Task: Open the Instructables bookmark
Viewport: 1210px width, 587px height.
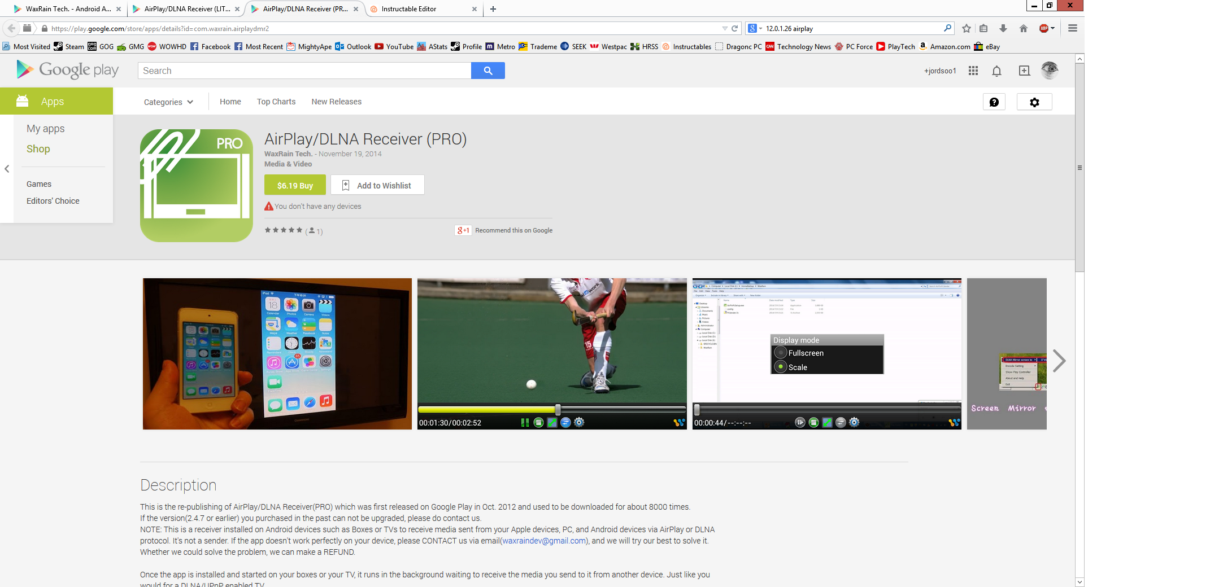Action: pos(687,47)
